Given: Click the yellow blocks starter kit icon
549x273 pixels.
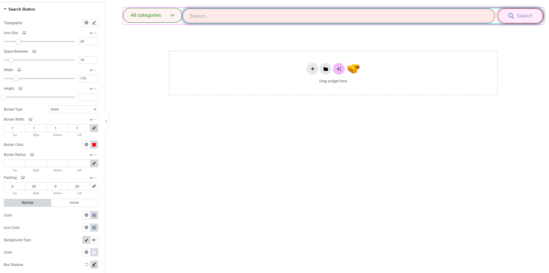Looking at the screenshot, I should 353,69.
